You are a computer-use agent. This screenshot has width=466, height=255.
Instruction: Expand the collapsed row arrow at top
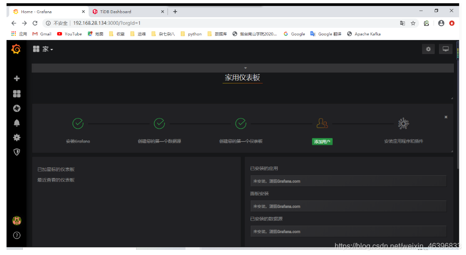246,68
